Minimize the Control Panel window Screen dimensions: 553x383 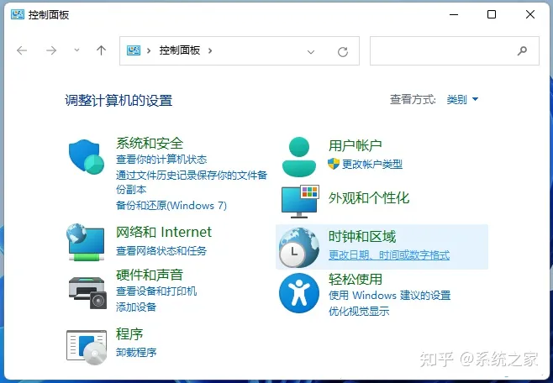coord(454,14)
